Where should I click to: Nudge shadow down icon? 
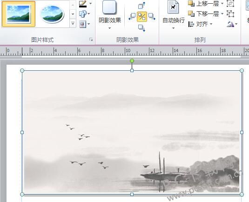point(141,28)
